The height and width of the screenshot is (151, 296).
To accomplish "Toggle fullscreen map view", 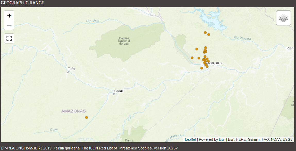I will pyautogui.click(x=9, y=39).
